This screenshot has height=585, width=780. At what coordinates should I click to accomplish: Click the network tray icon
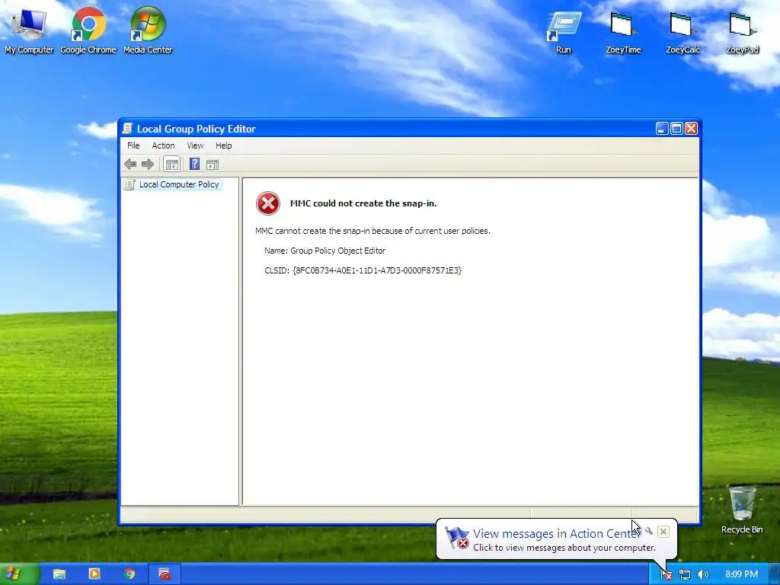coord(685,574)
